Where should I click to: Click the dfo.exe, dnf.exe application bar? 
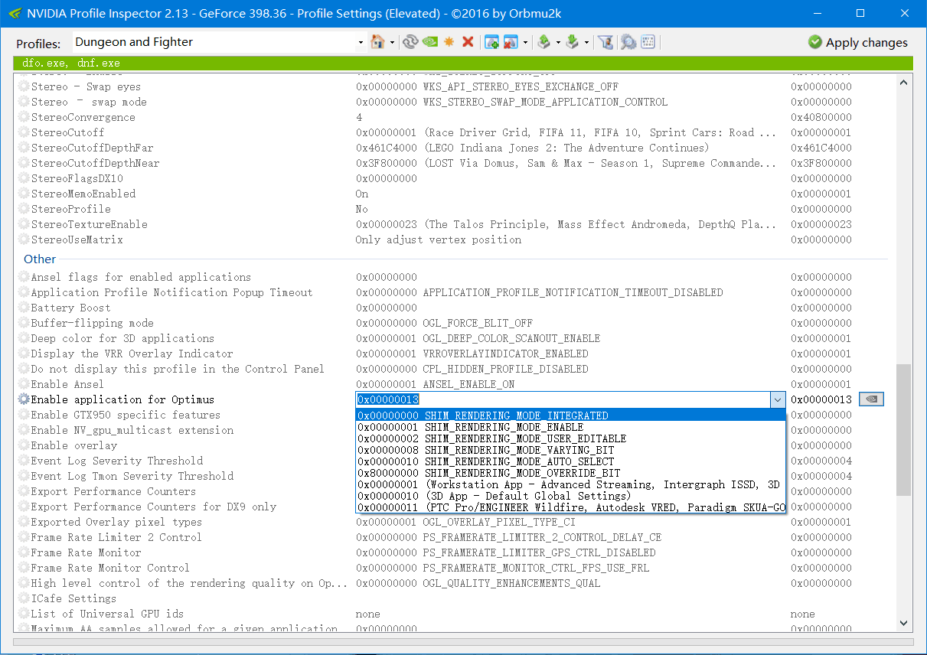click(463, 64)
